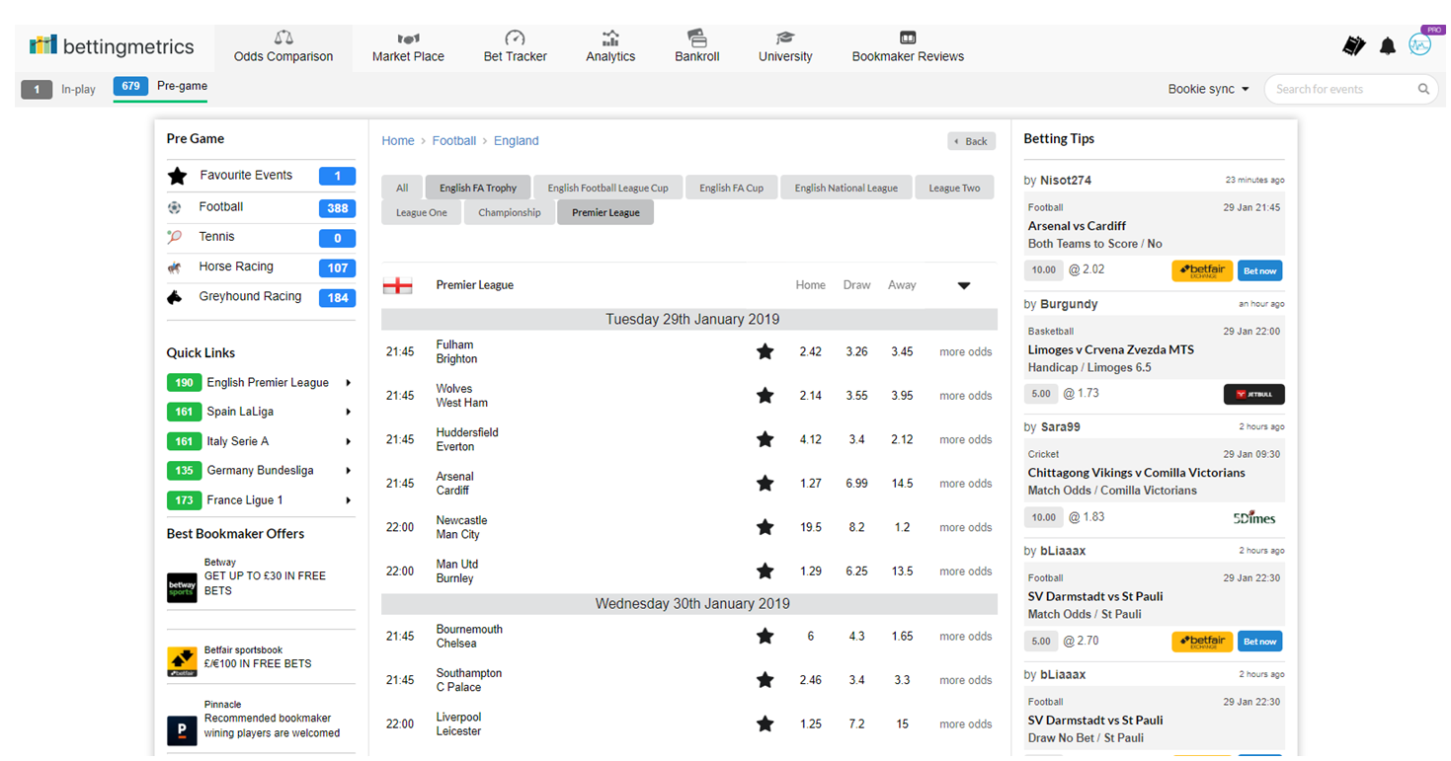The width and height of the screenshot is (1451, 761).
Task: Click the search magnifier icon
Action: [1423, 89]
